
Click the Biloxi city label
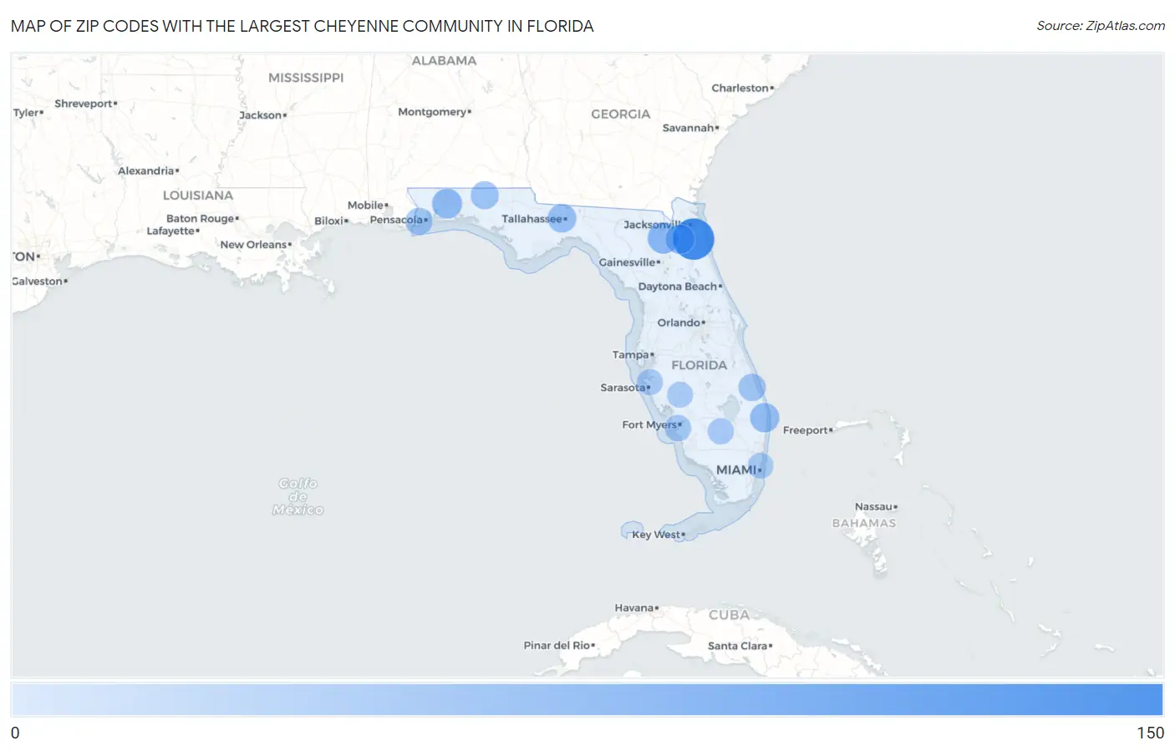click(x=328, y=221)
